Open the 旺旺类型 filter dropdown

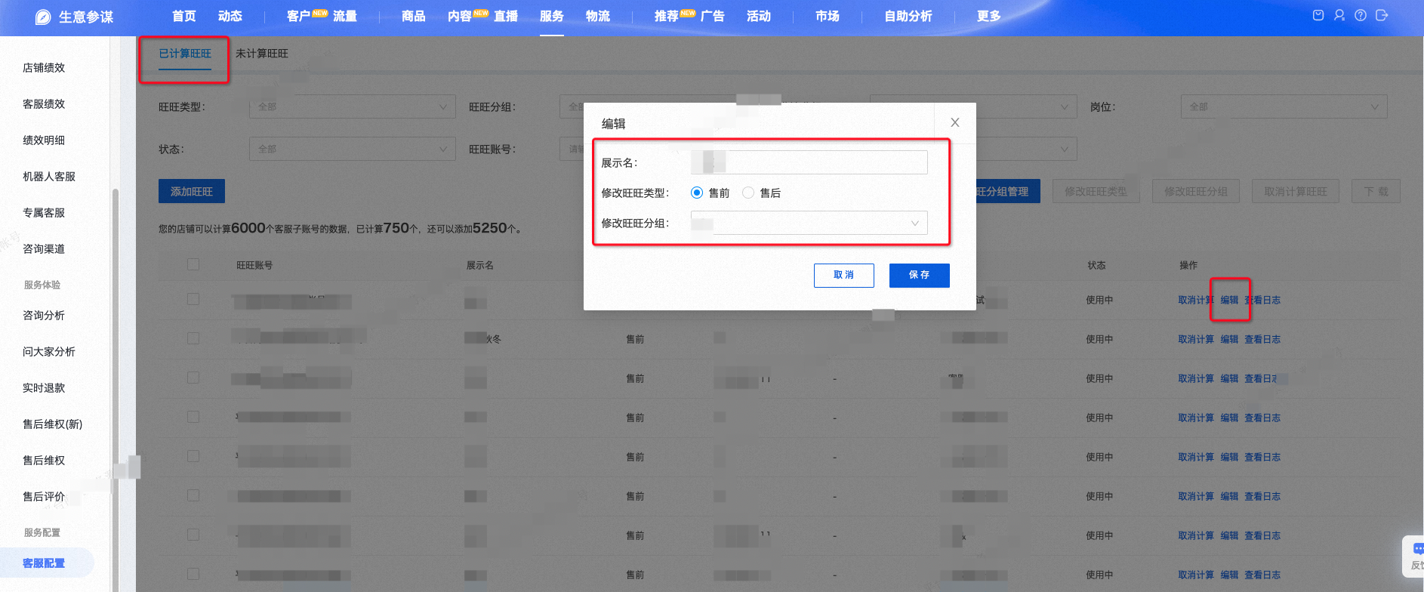353,106
